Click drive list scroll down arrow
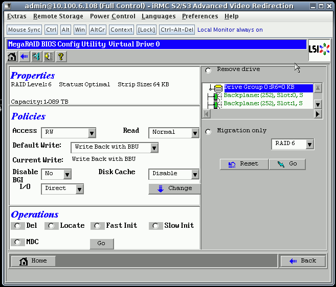 tap(318, 105)
